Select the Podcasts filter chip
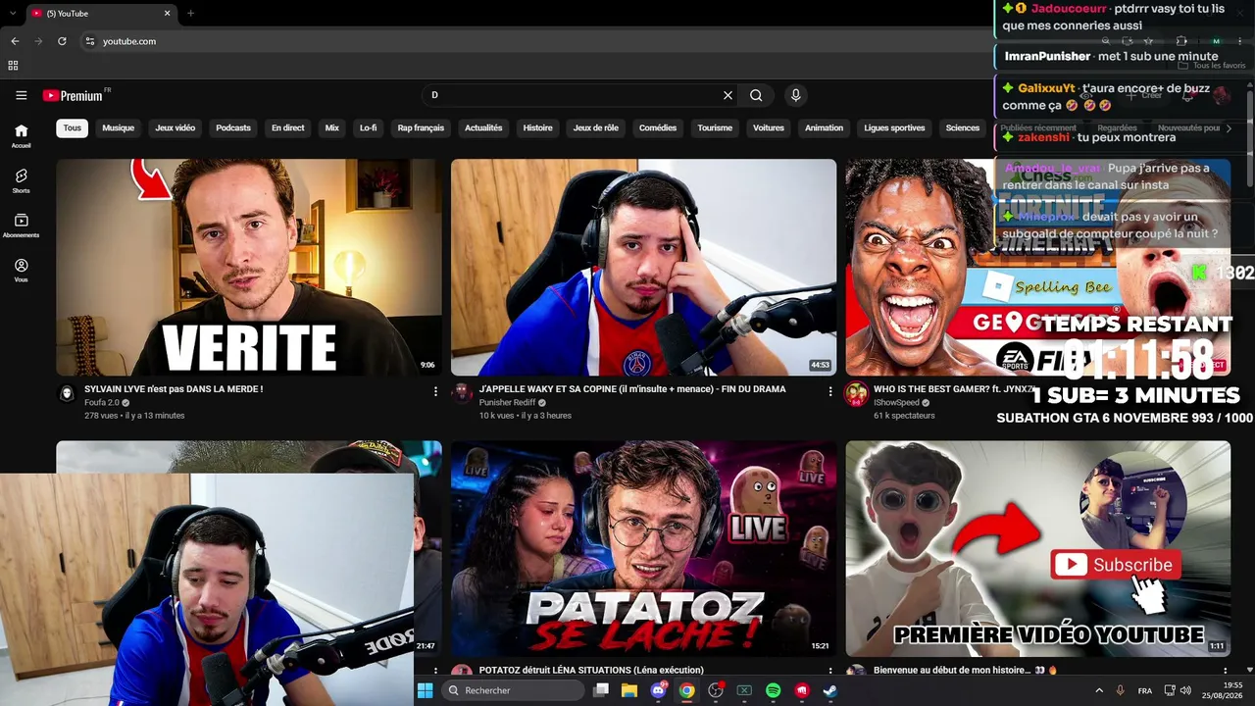 (233, 127)
